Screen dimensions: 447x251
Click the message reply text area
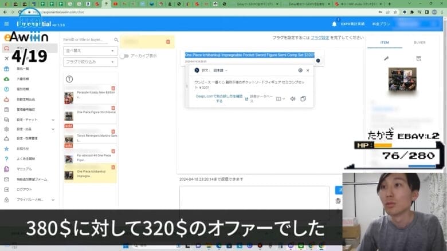(254, 198)
